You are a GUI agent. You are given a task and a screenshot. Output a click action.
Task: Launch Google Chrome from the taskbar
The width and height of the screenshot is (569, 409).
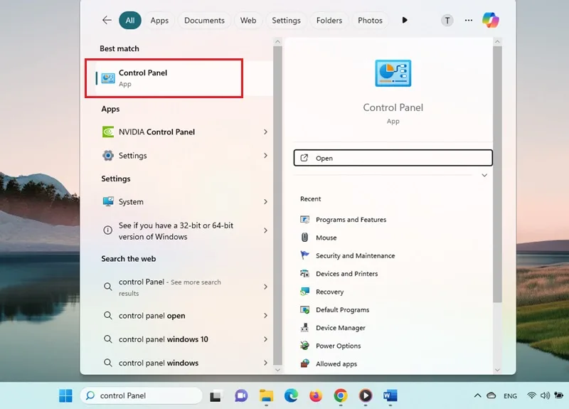341,395
